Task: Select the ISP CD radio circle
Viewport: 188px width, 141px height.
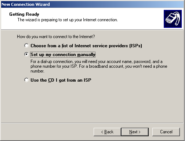Action: coord(26,80)
